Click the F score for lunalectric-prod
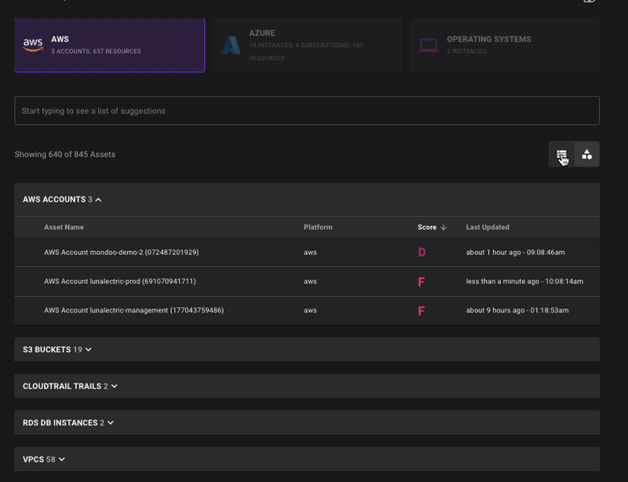The width and height of the screenshot is (628, 482). click(x=422, y=282)
